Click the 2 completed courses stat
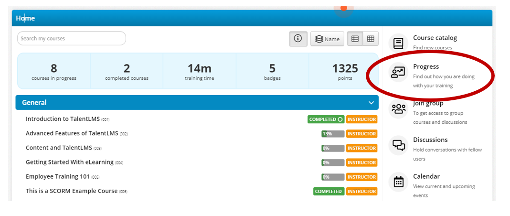510x216 pixels. coord(127,72)
